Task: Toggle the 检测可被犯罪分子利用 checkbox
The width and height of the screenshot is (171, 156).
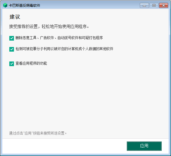Action: tap(12, 49)
